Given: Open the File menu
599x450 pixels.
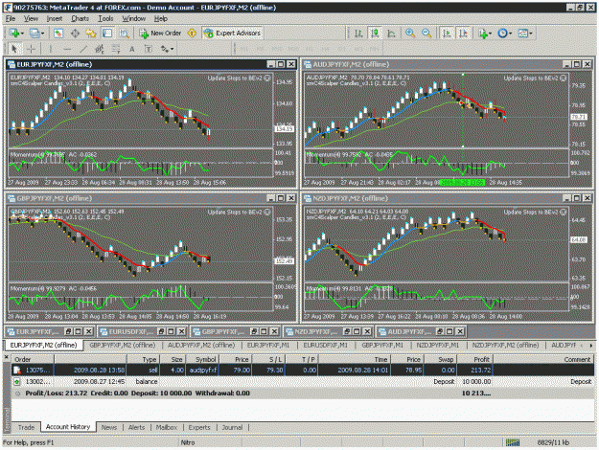Looking at the screenshot, I should pos(11,18).
